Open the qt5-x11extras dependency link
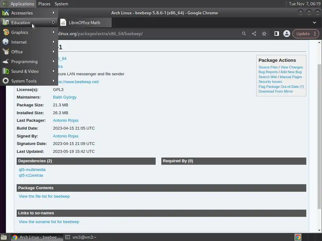Image resolution: width=322 pixels, height=241 pixels. pyautogui.click(x=31, y=175)
